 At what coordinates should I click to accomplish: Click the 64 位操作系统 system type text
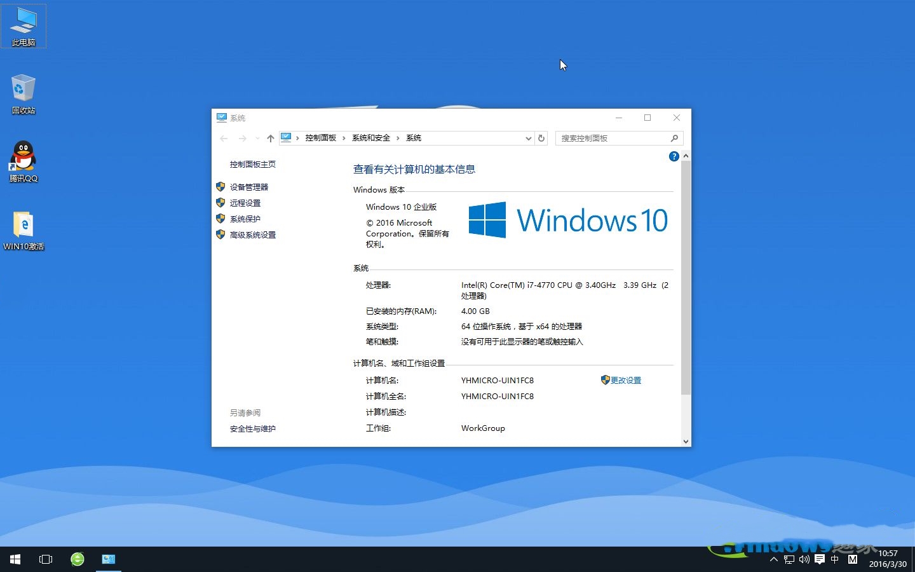tap(521, 326)
